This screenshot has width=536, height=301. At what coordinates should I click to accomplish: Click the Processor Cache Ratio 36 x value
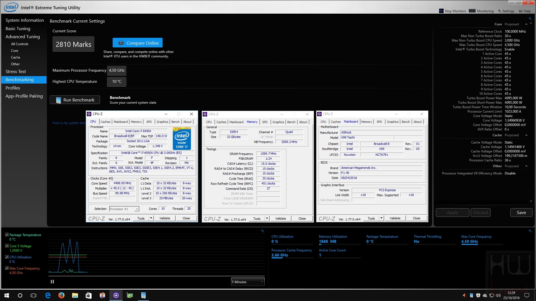[508, 160]
